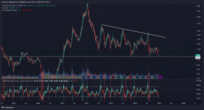The width and height of the screenshot is (204, 110).
Task: Click the 2019 time axis label
Action: [x=14, y=103]
